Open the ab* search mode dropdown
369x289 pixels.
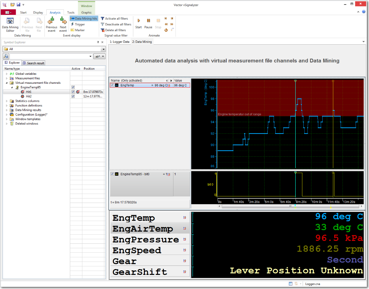pos(99,56)
